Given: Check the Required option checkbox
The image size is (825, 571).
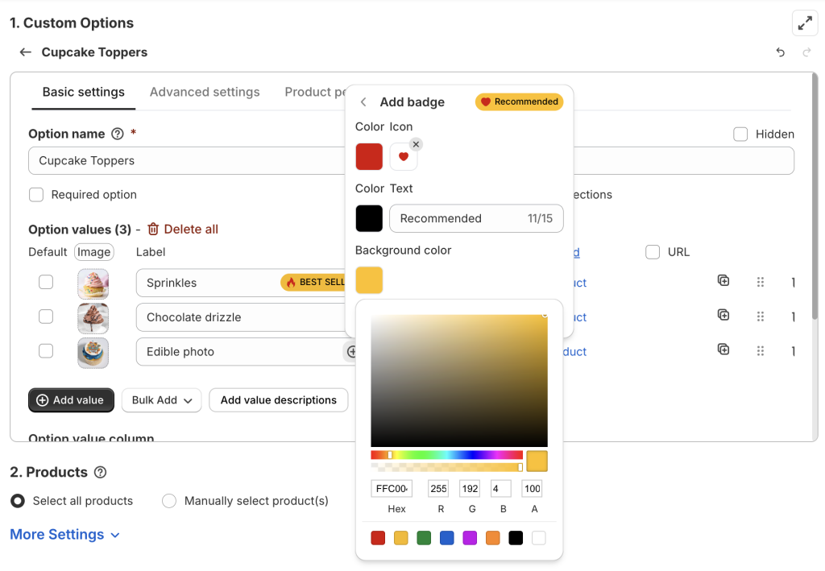Looking at the screenshot, I should point(36,195).
